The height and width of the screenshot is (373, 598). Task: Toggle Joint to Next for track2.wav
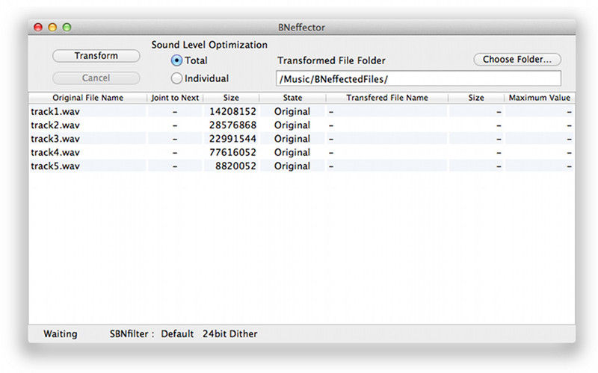[x=175, y=125]
